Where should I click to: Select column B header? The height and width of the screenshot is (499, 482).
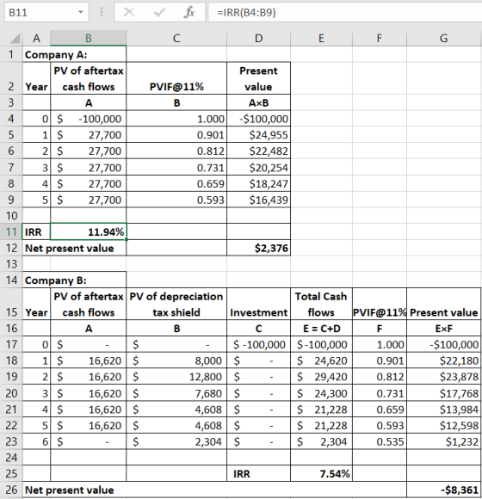pos(88,39)
